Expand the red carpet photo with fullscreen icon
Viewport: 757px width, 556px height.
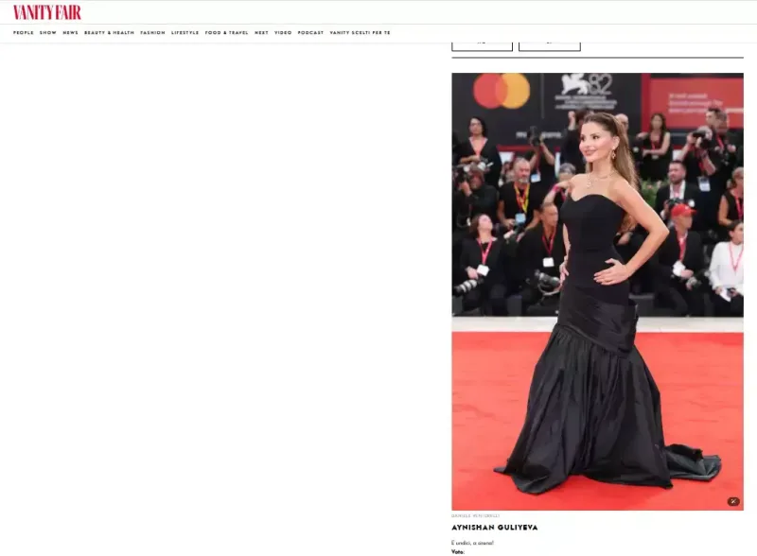[x=733, y=501]
